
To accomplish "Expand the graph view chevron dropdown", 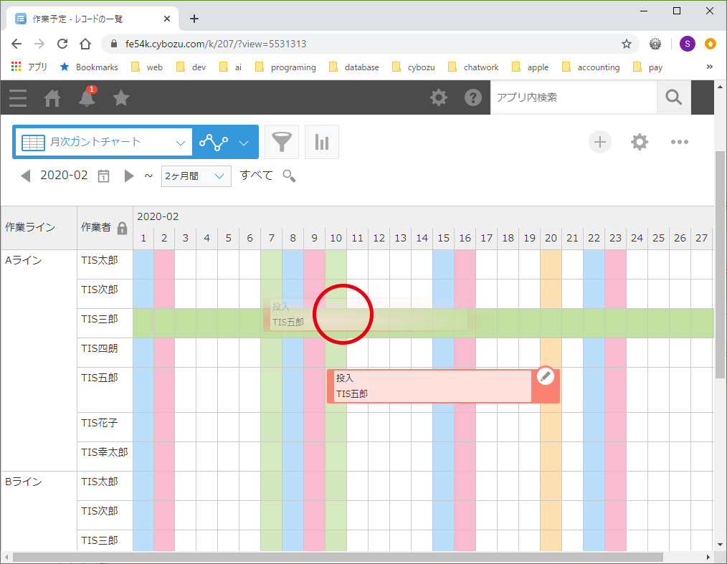I will point(244,143).
